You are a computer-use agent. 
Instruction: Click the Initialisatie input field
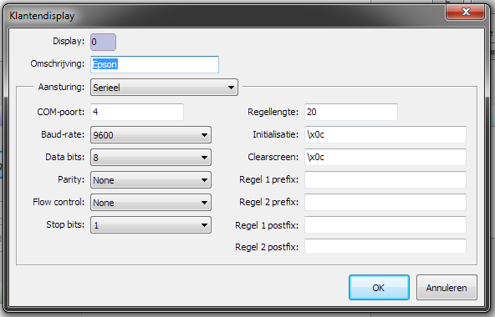[x=385, y=134]
